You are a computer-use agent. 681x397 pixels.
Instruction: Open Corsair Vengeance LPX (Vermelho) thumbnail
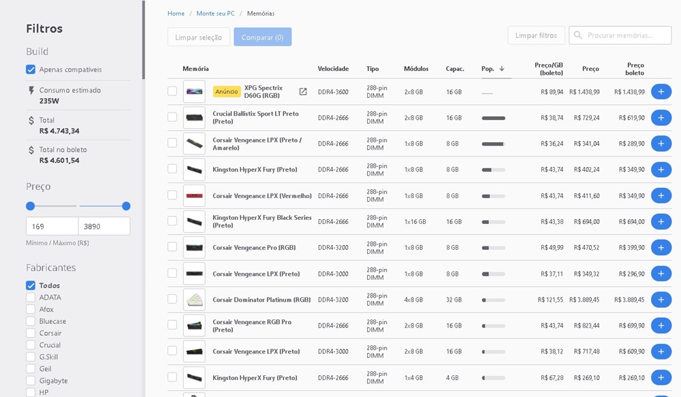pos(194,195)
